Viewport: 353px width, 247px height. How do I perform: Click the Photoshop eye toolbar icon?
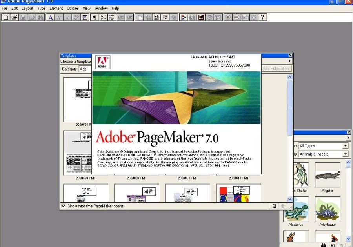click(201, 17)
